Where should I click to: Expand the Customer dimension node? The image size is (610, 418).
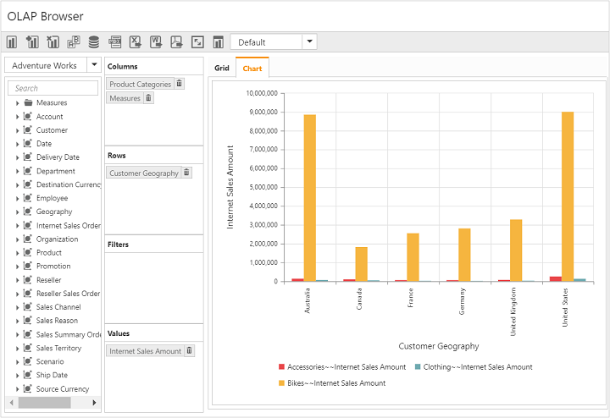(17, 130)
